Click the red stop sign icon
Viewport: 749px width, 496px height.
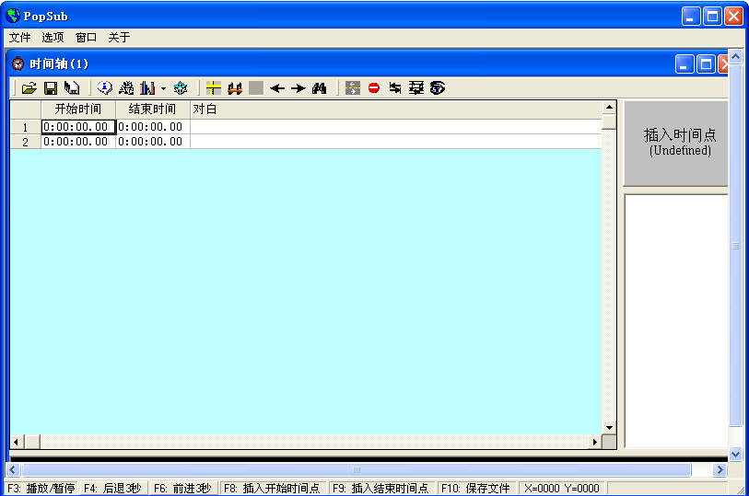pos(374,88)
